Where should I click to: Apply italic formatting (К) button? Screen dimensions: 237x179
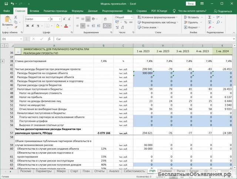tap(33, 26)
